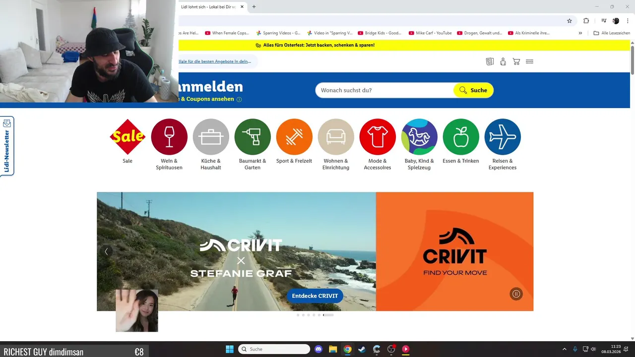Open the Lidl account user icon
Viewport: 635px width, 357px height.
tap(503, 61)
